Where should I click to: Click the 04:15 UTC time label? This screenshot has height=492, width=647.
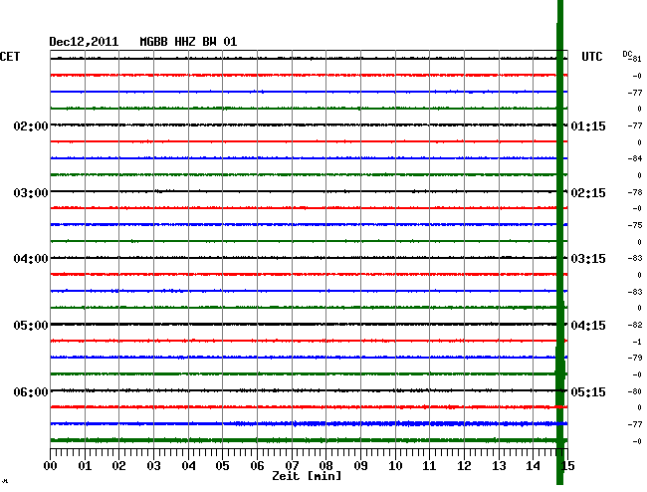pos(588,326)
